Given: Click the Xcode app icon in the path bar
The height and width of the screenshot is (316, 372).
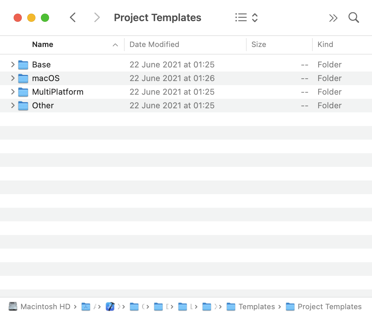Looking at the screenshot, I should point(110,306).
